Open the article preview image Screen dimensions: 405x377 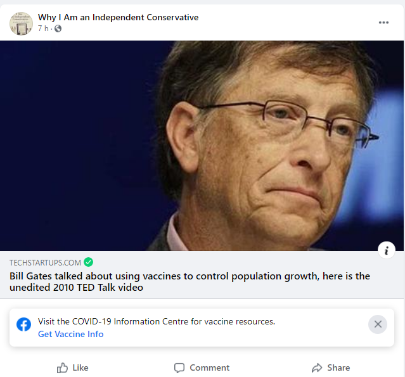202,146
